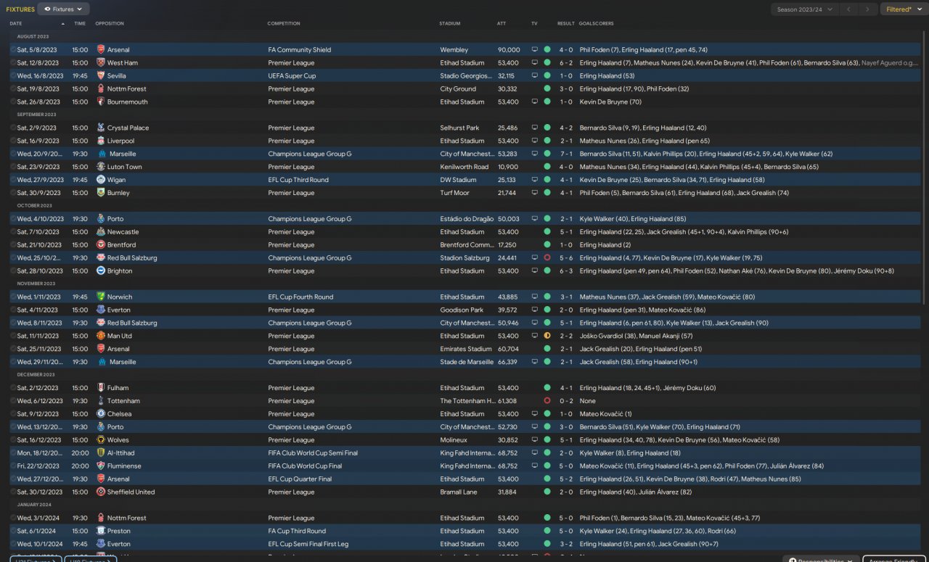The image size is (929, 562).
Task: Select the Norwich crest icon
Action: [100, 297]
